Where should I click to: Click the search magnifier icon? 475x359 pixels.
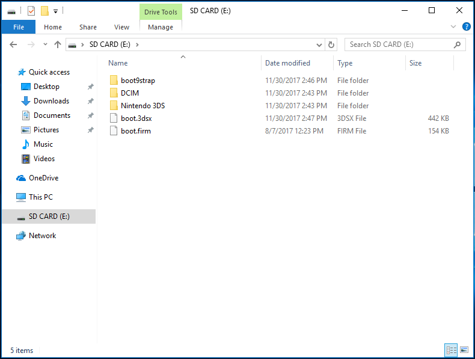point(458,44)
